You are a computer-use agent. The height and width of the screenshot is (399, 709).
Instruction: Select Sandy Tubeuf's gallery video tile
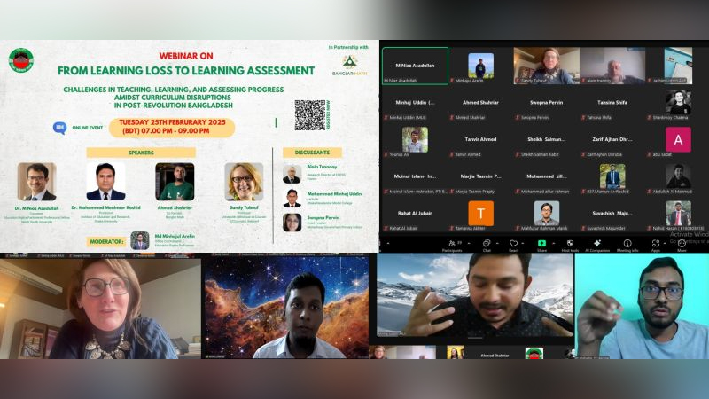(546, 66)
